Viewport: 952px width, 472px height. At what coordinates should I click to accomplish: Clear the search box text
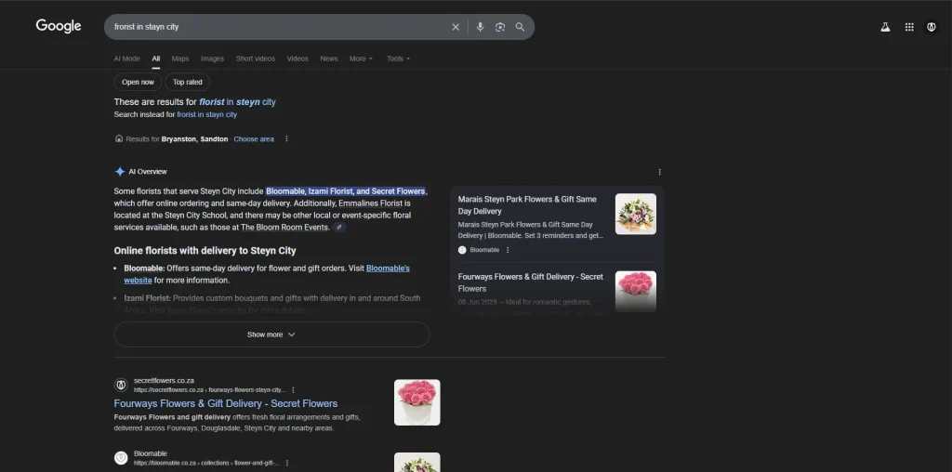pyautogui.click(x=456, y=27)
